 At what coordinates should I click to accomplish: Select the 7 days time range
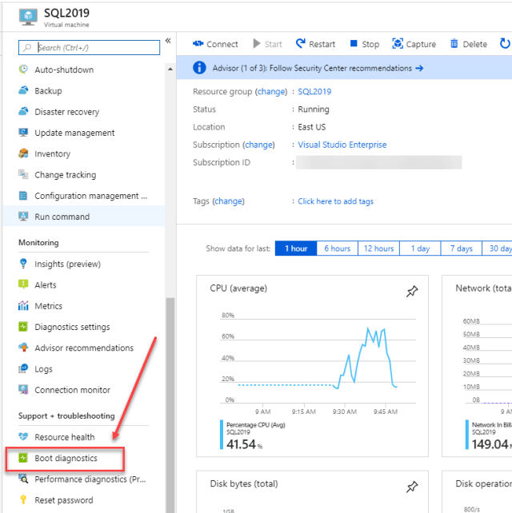click(462, 249)
